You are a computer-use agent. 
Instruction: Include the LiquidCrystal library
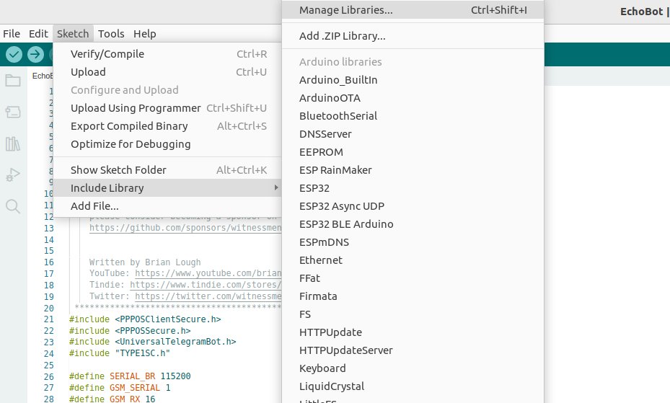413,386
